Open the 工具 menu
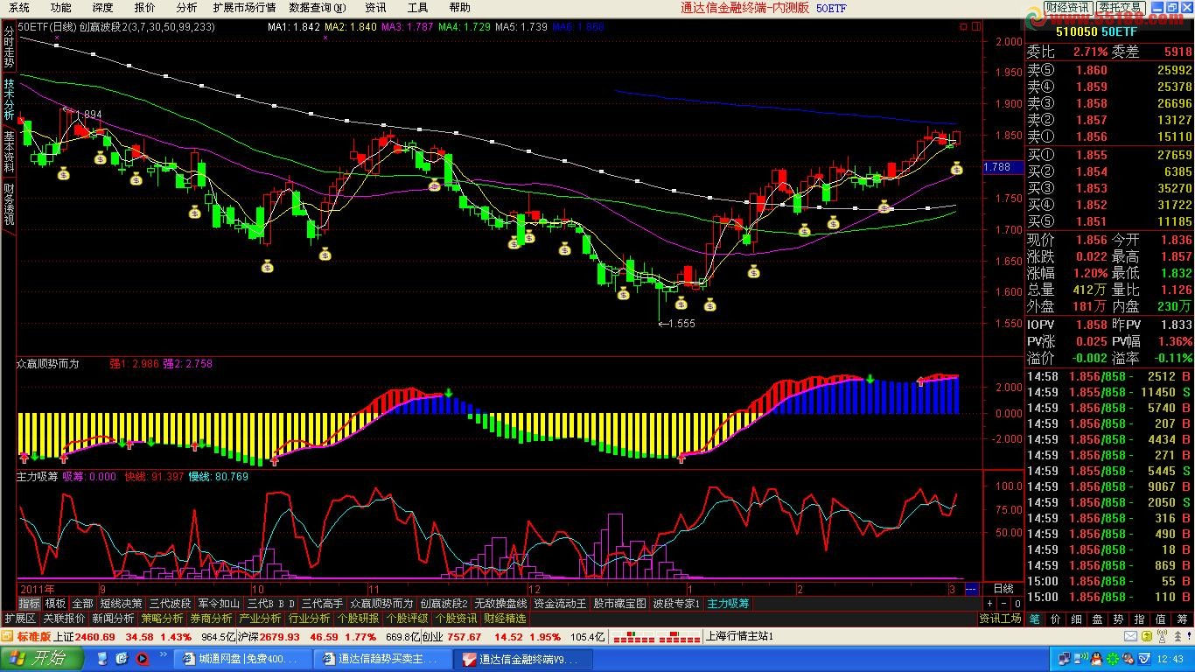Image resolution: width=1195 pixels, height=672 pixels. pos(417,7)
